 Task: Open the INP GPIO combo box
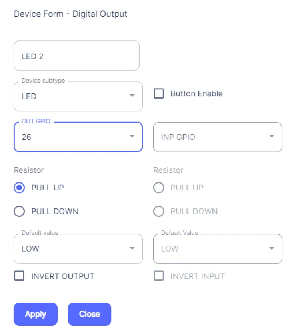pos(217,136)
